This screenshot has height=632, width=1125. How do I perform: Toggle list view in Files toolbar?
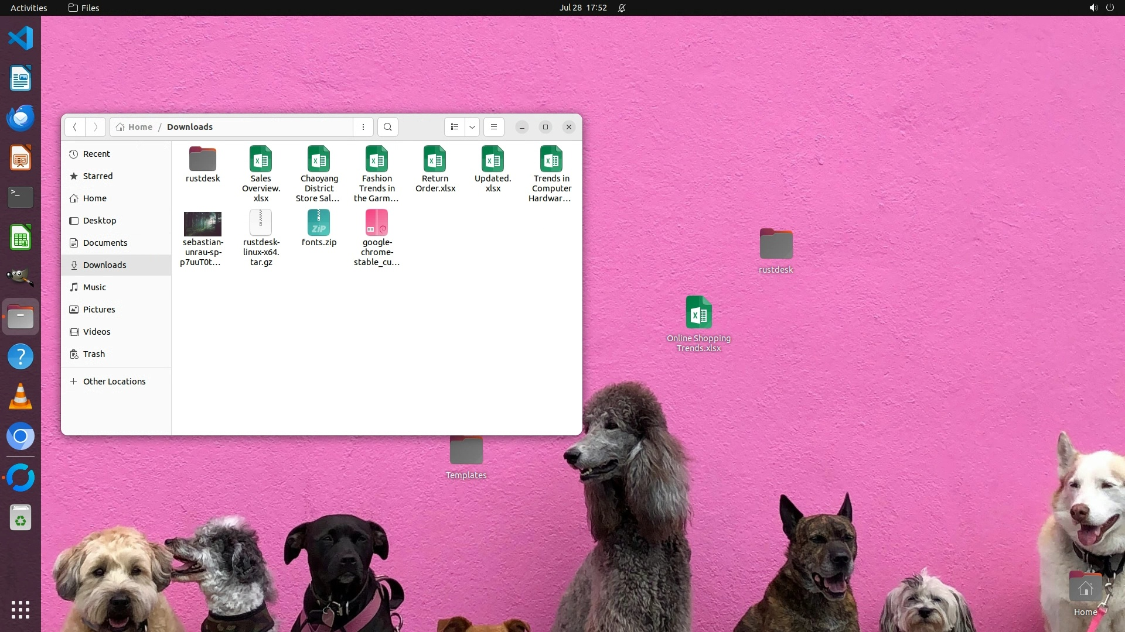click(x=455, y=127)
